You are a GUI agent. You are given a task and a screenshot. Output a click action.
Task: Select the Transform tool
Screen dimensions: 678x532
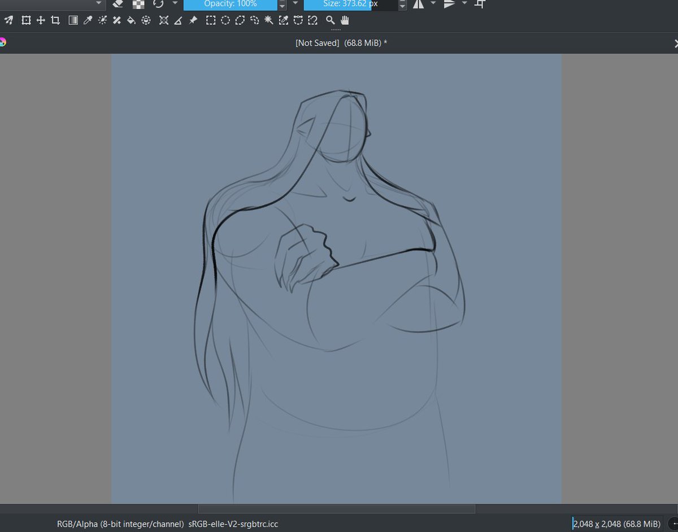(26, 20)
